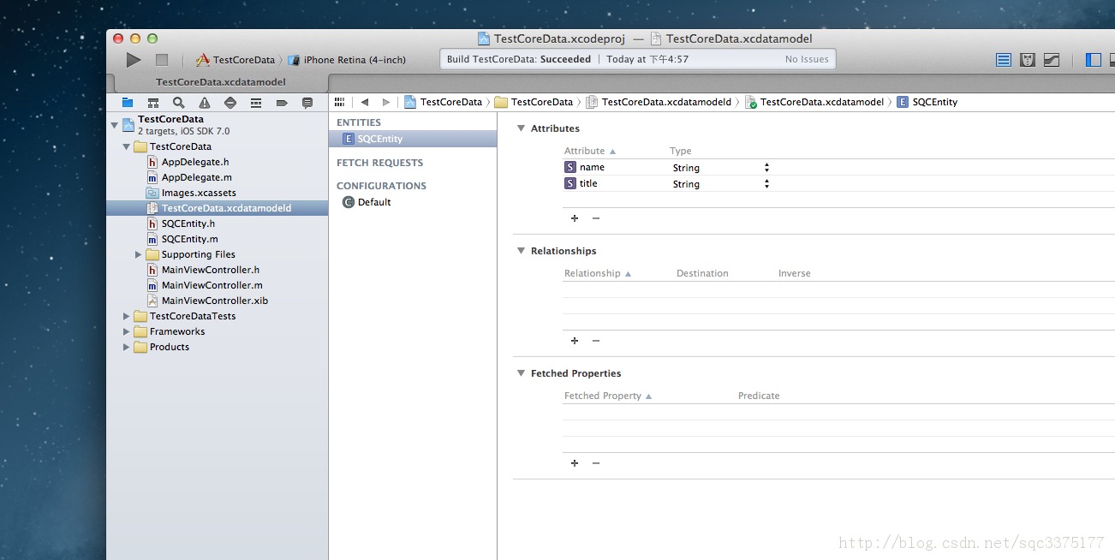The height and width of the screenshot is (560, 1115).
Task: Collapse the Relationships section triangle
Action: (520, 251)
